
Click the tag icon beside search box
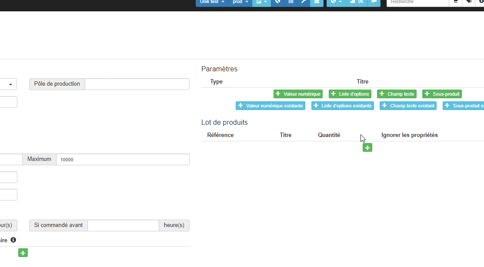[x=468, y=2]
